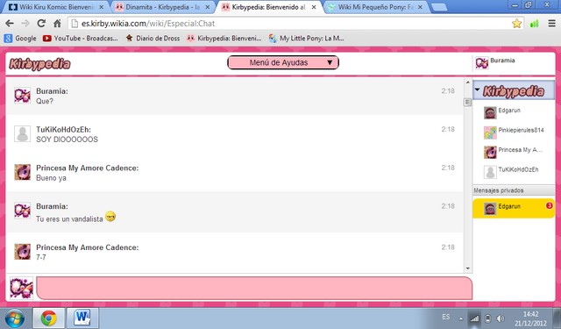Open the Menú de Ayudas dropdown
Image resolution: width=561 pixels, height=329 pixels.
coord(283,62)
